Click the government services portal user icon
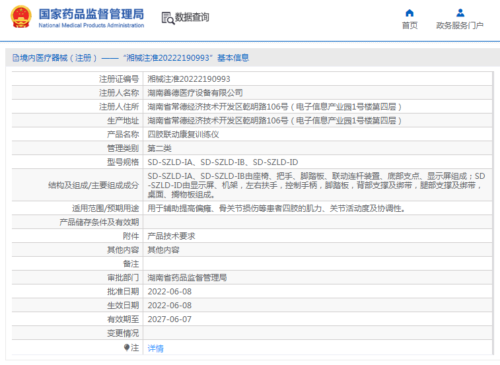Viewport: 500px width, 365px height. (x=460, y=13)
